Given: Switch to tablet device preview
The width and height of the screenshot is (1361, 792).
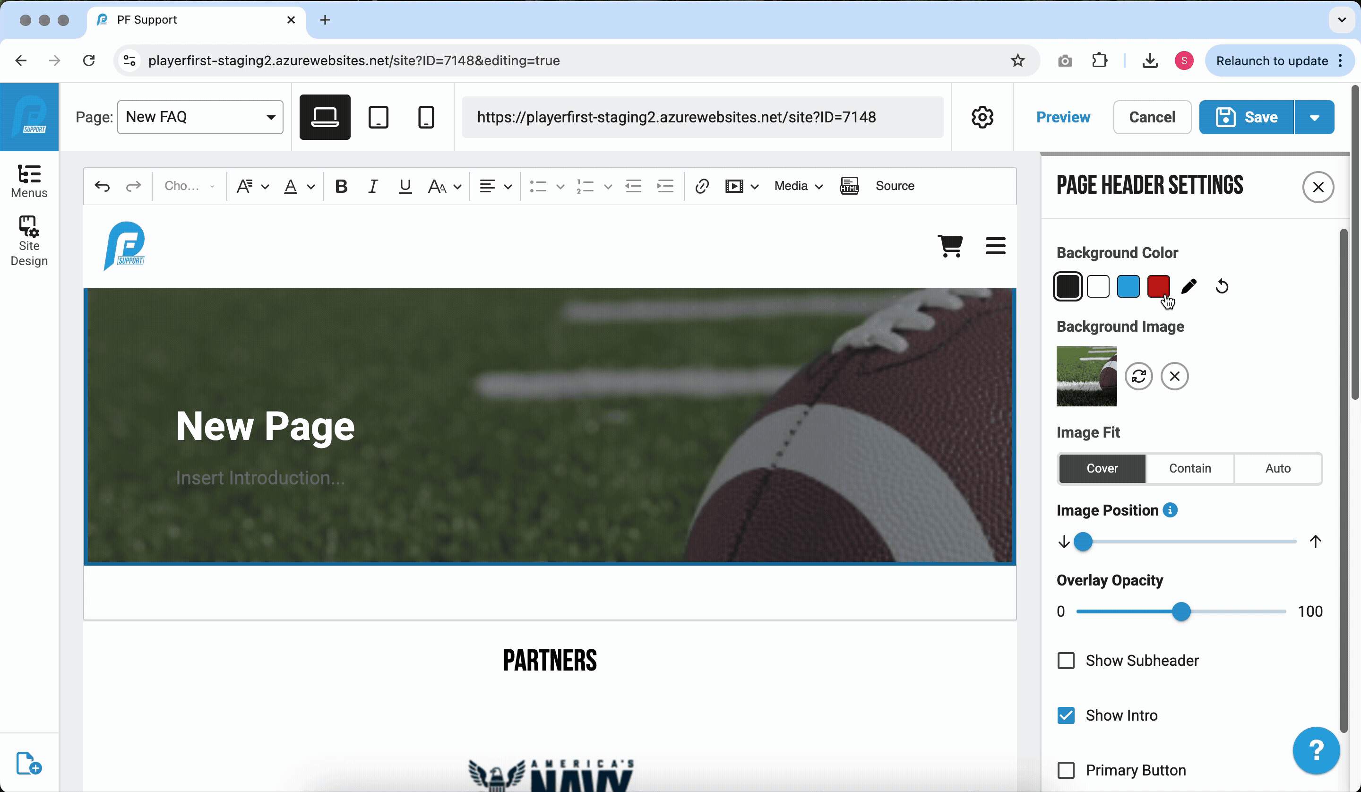Looking at the screenshot, I should (x=378, y=117).
